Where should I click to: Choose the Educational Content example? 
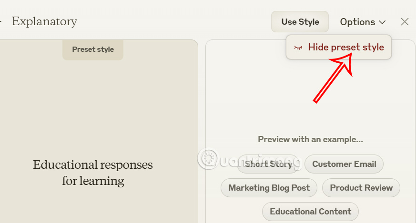point(310,212)
